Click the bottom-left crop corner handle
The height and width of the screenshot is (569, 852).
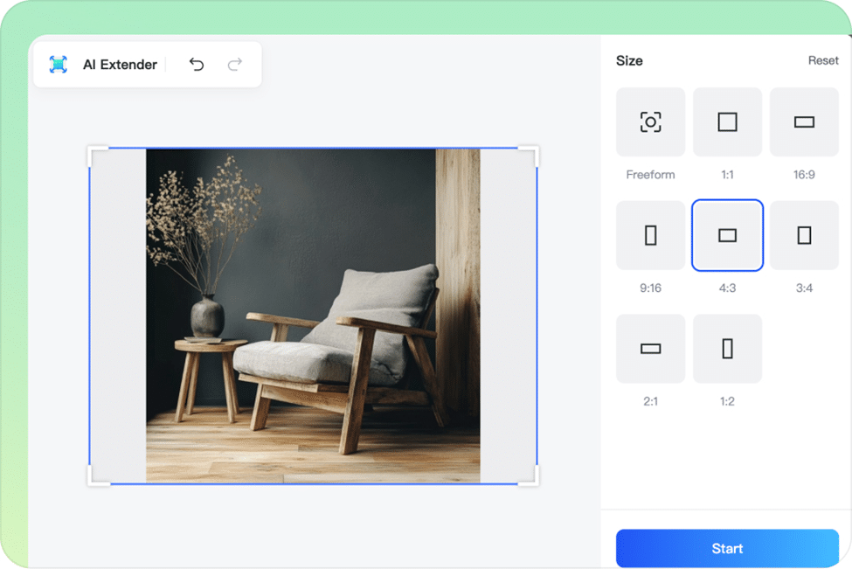coord(93,480)
